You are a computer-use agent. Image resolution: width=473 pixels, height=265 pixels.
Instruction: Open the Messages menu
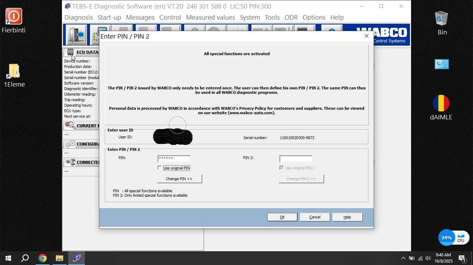click(140, 17)
